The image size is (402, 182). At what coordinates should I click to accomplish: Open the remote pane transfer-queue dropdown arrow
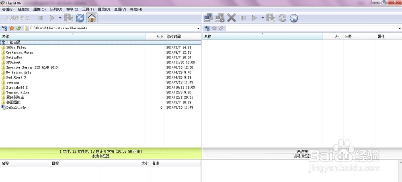[263, 18]
